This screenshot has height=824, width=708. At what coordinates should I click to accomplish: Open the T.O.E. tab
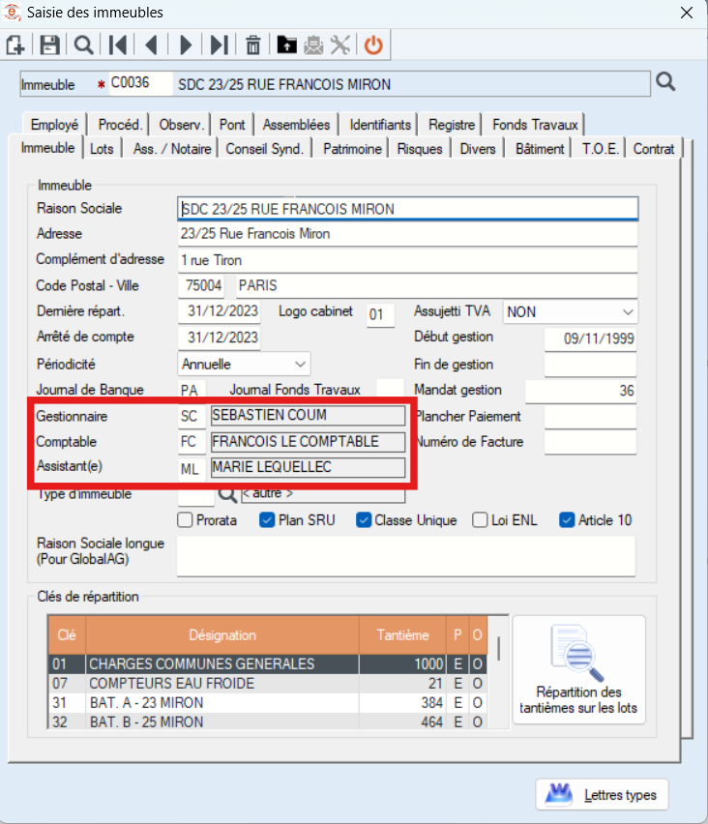pyautogui.click(x=600, y=149)
